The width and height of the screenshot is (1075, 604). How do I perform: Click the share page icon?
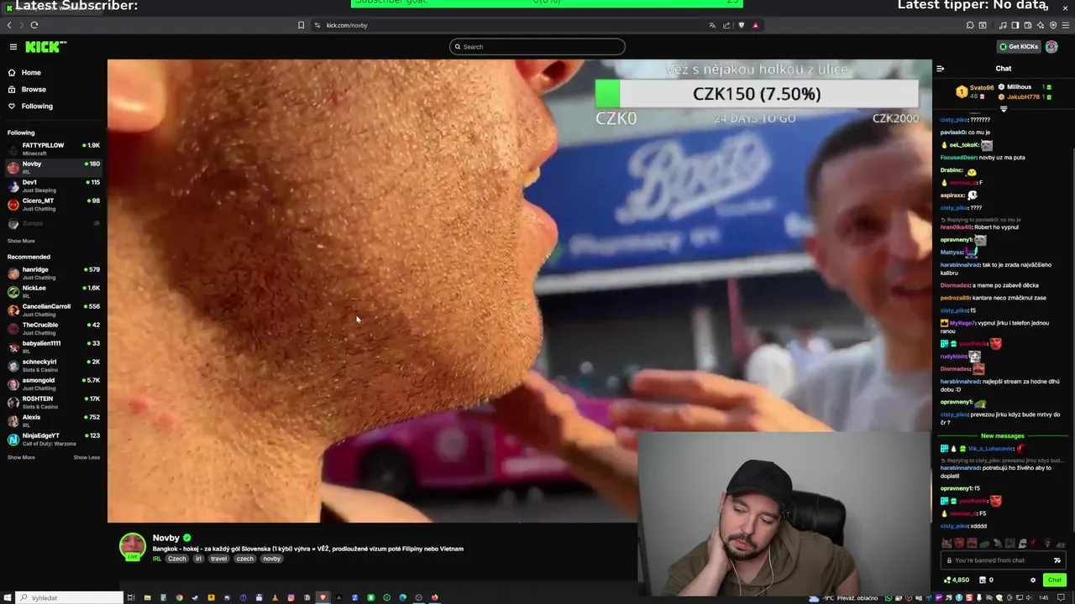[726, 25]
